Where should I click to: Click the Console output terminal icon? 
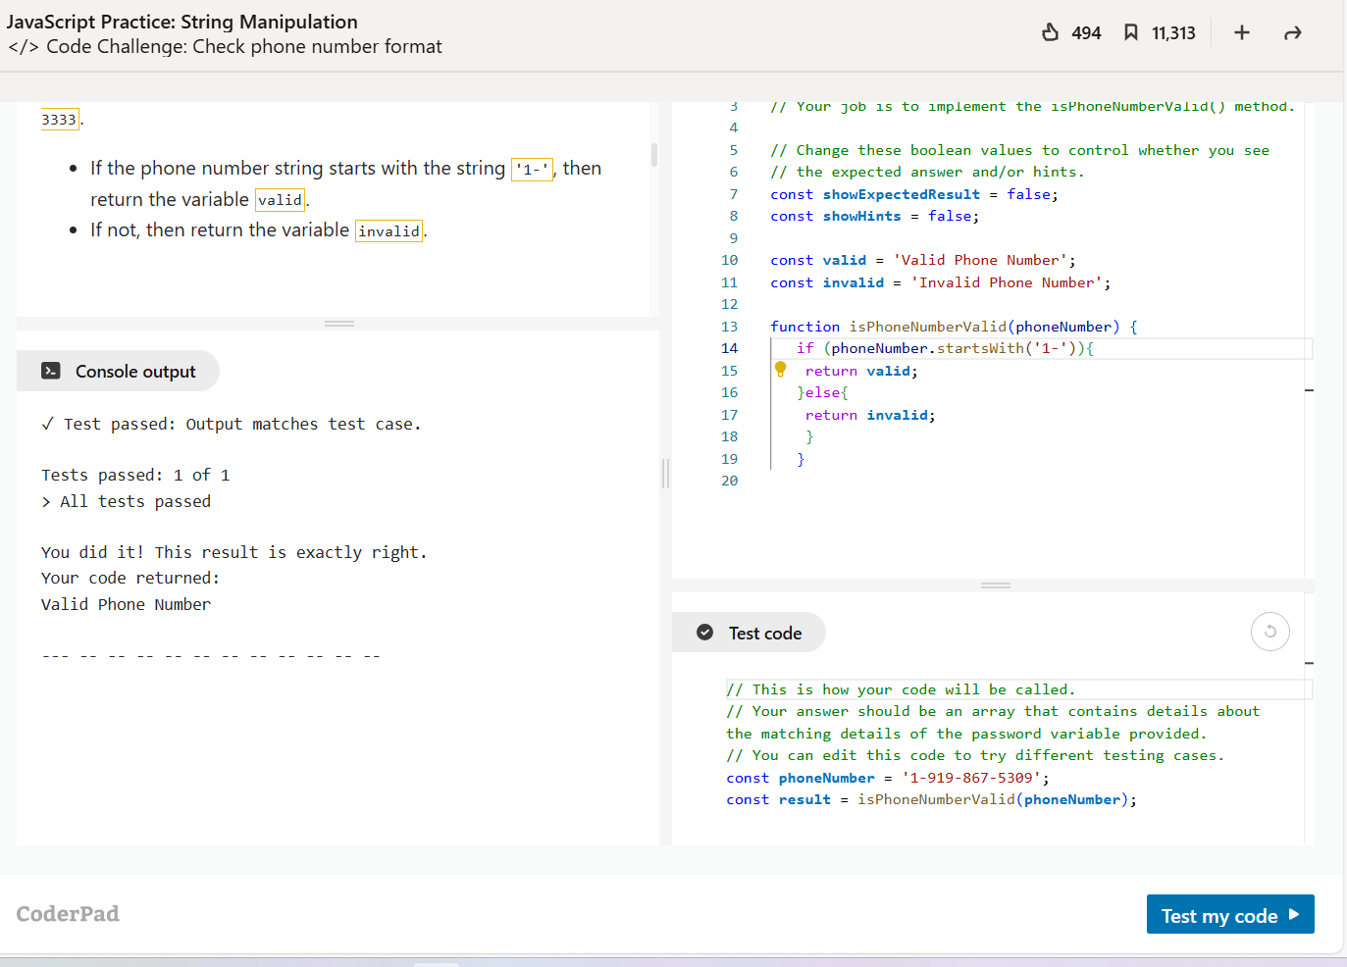(x=51, y=371)
